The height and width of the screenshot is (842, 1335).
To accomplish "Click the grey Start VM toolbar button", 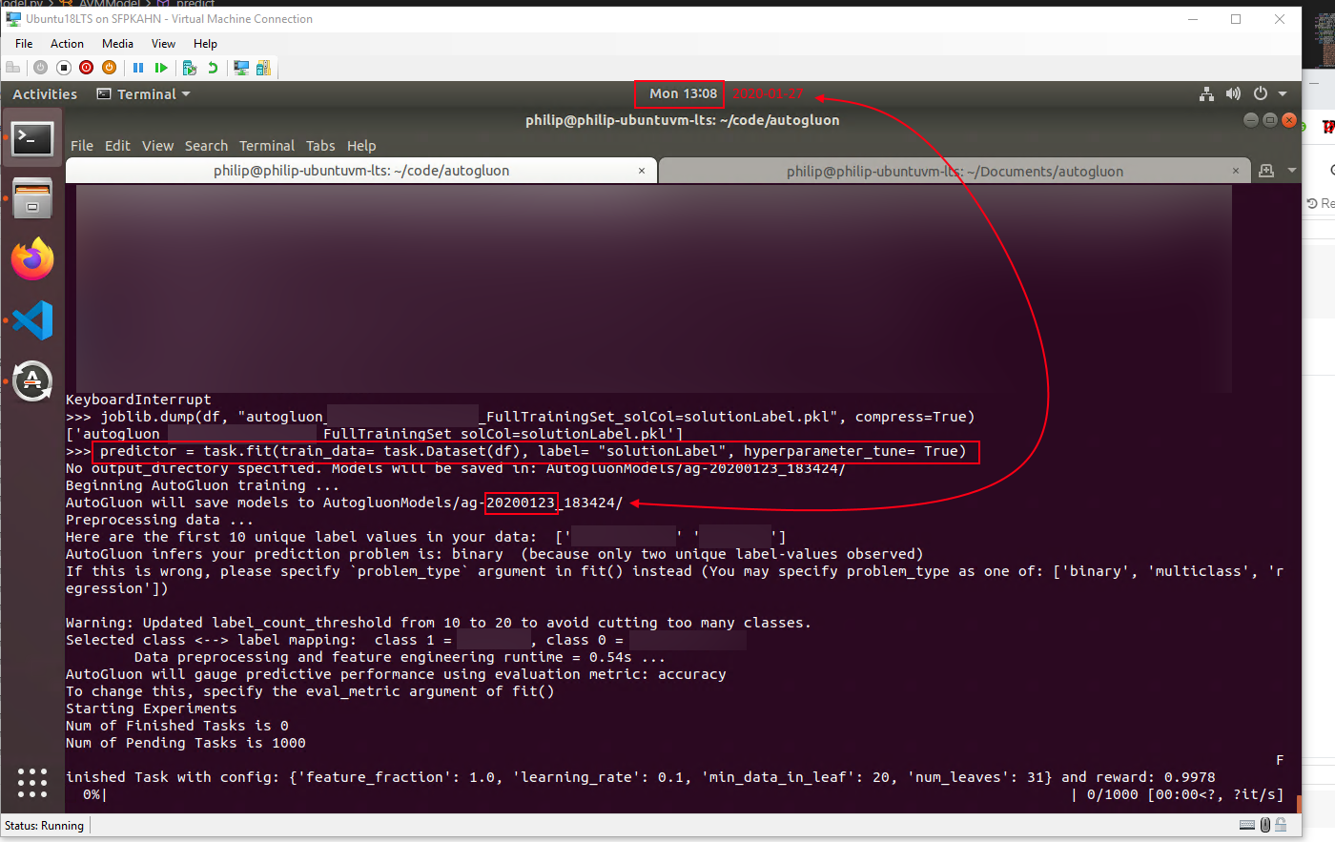I will click(x=40, y=68).
